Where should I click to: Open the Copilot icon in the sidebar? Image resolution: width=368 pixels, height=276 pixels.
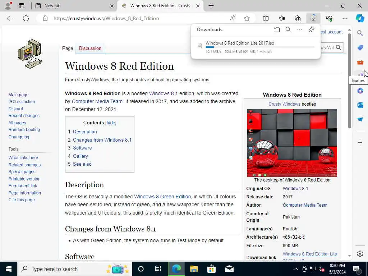[360, 18]
